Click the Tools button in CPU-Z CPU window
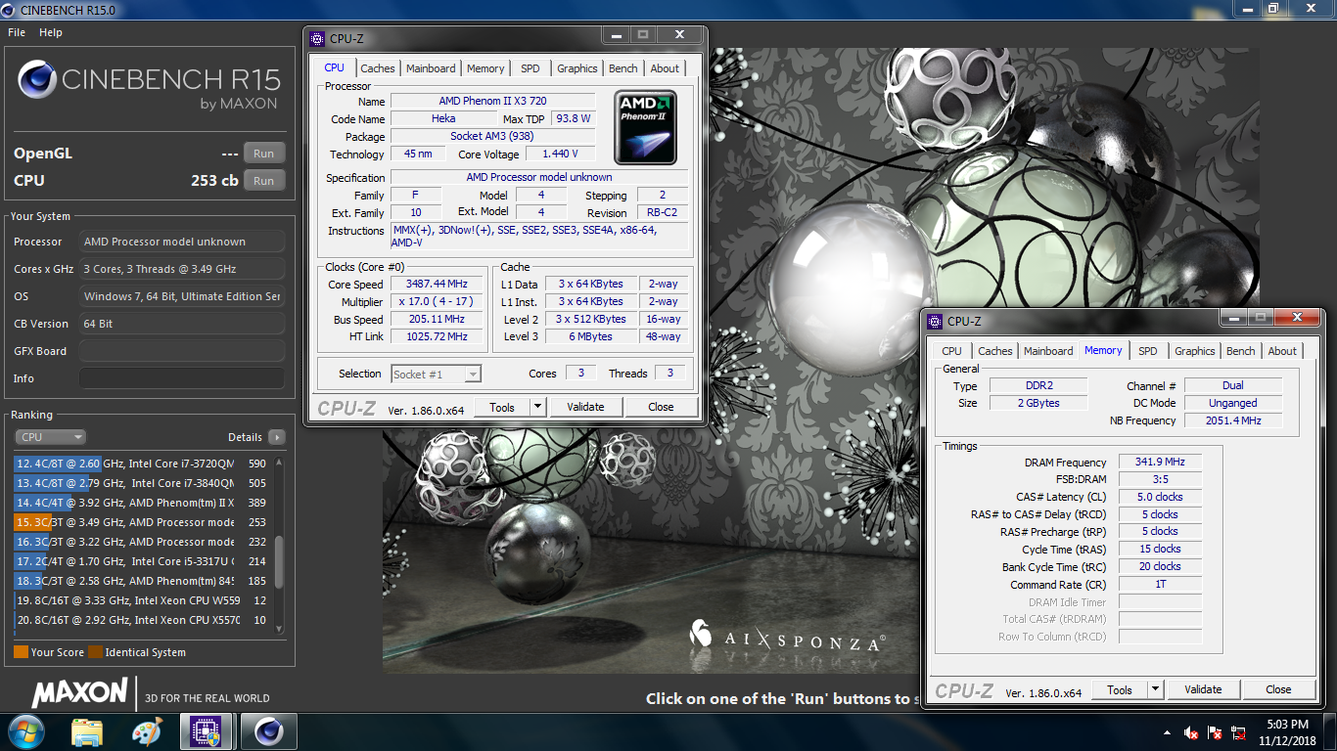The height and width of the screenshot is (751, 1337). 502,407
